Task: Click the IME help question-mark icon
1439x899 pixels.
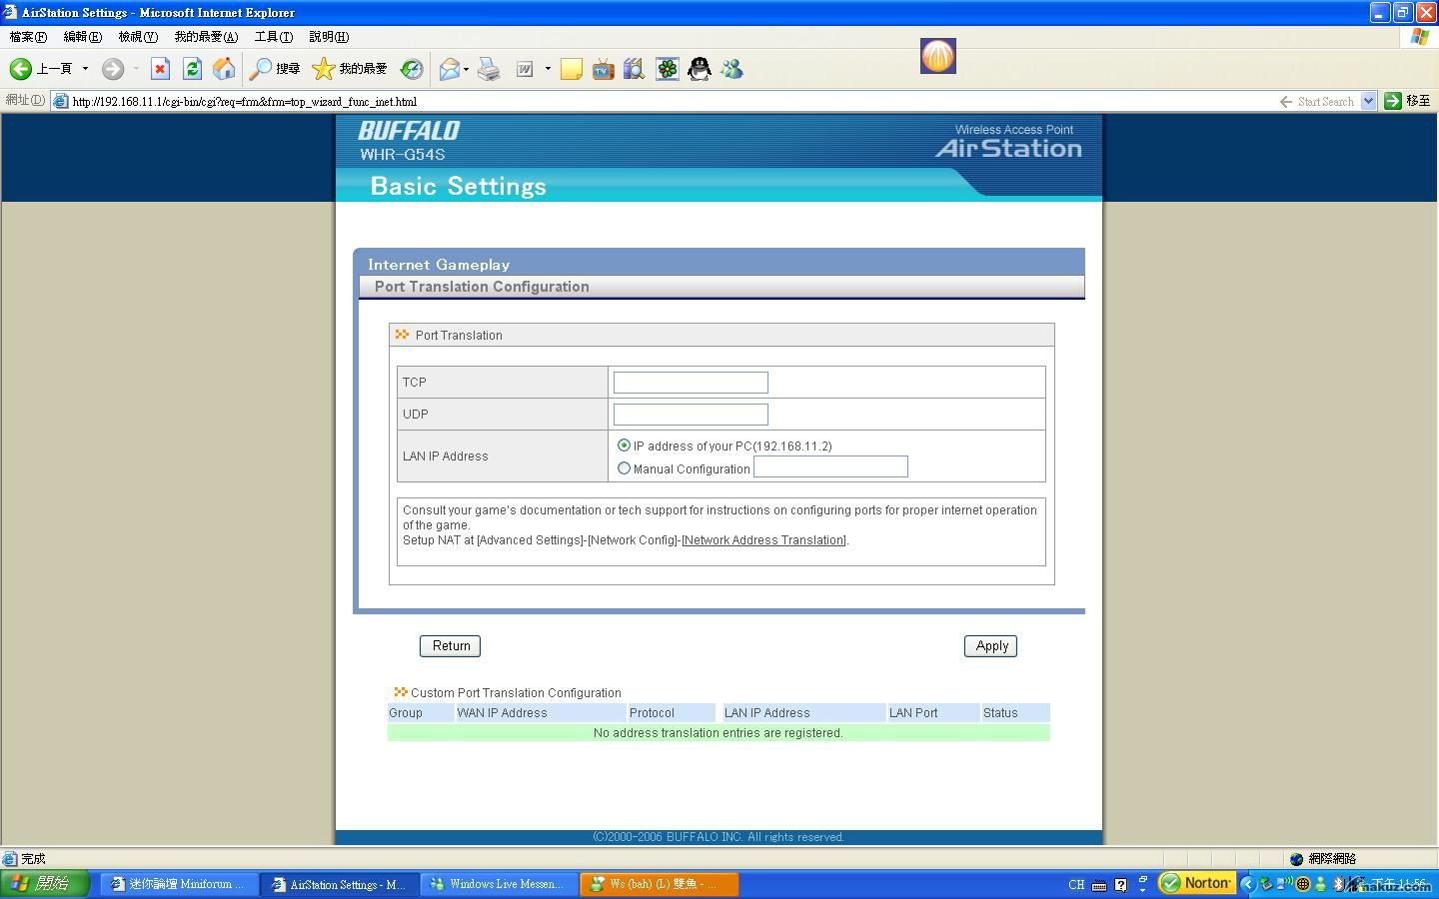Action: 1121,885
